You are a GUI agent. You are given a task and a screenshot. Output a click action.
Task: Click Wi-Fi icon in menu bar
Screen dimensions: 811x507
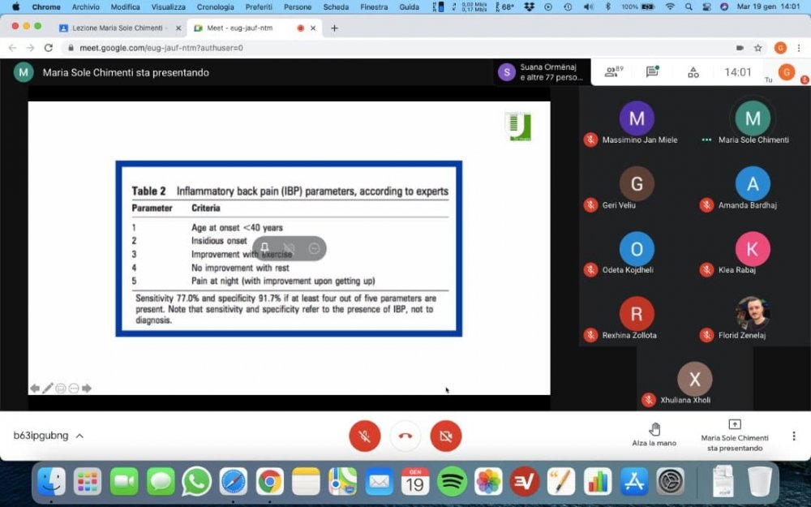[670, 6]
